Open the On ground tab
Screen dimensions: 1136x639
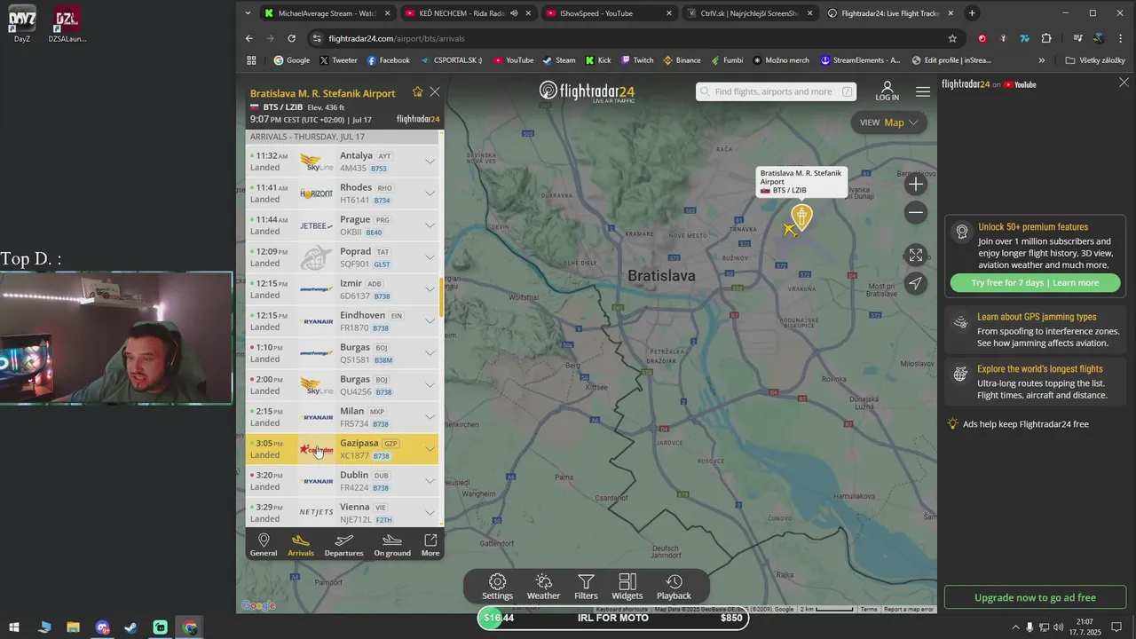(x=391, y=546)
